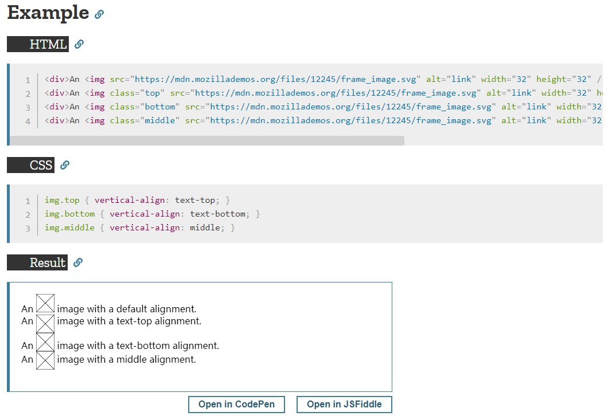Open the example in JSFiddle
The height and width of the screenshot is (416, 612).
344,405
